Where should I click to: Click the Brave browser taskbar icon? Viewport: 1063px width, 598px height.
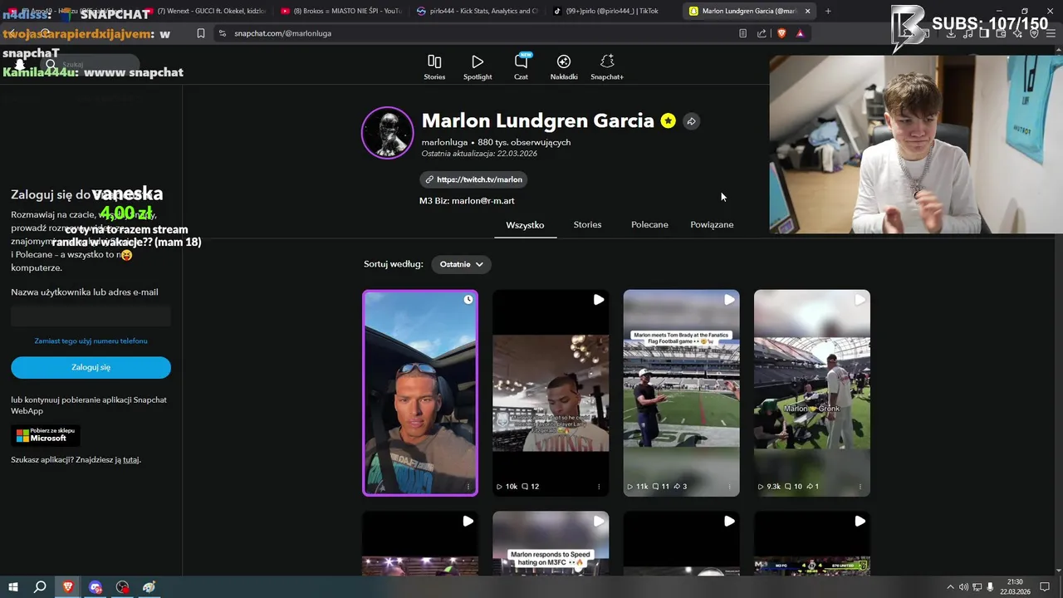click(x=68, y=587)
